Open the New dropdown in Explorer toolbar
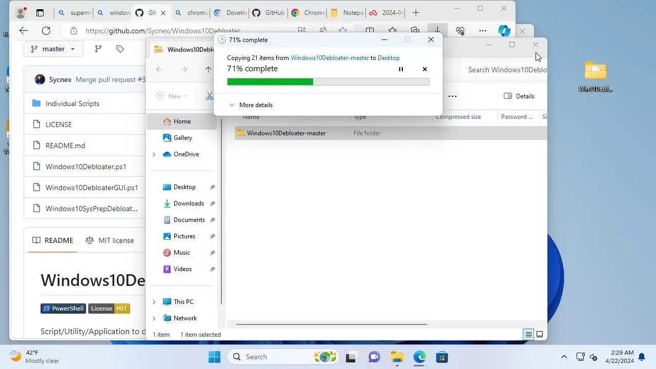Screen dimensions: 656x369 click(x=172, y=96)
